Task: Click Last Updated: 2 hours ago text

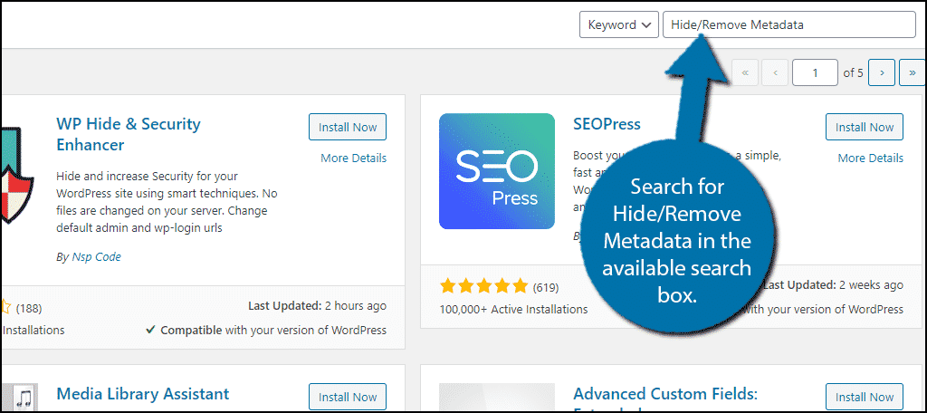Action: [x=317, y=306]
